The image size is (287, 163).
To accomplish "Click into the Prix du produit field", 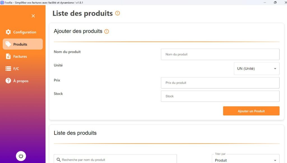I will [220, 83].
